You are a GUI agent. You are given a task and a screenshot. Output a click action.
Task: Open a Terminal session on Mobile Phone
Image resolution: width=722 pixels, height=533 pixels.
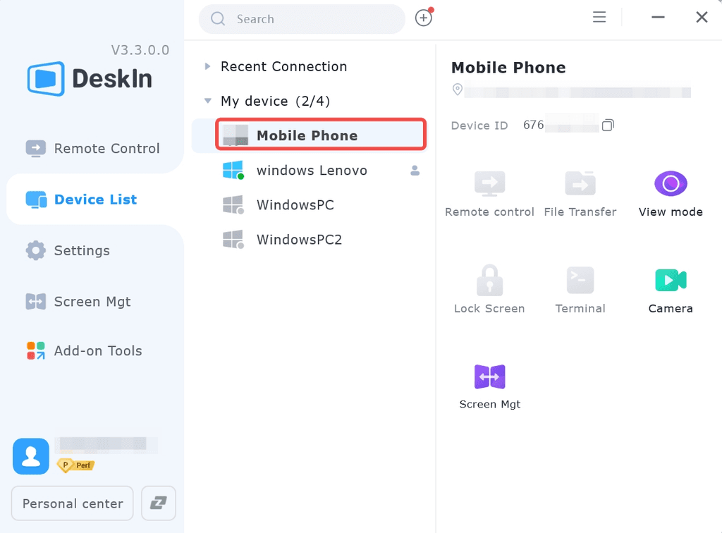(580, 279)
